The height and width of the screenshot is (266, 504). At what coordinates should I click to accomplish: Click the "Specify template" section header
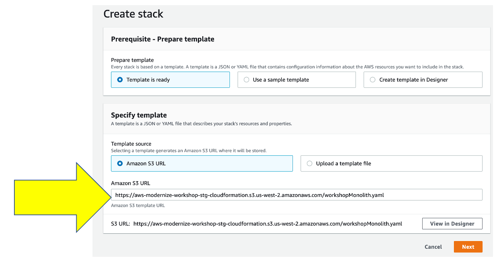(x=139, y=115)
